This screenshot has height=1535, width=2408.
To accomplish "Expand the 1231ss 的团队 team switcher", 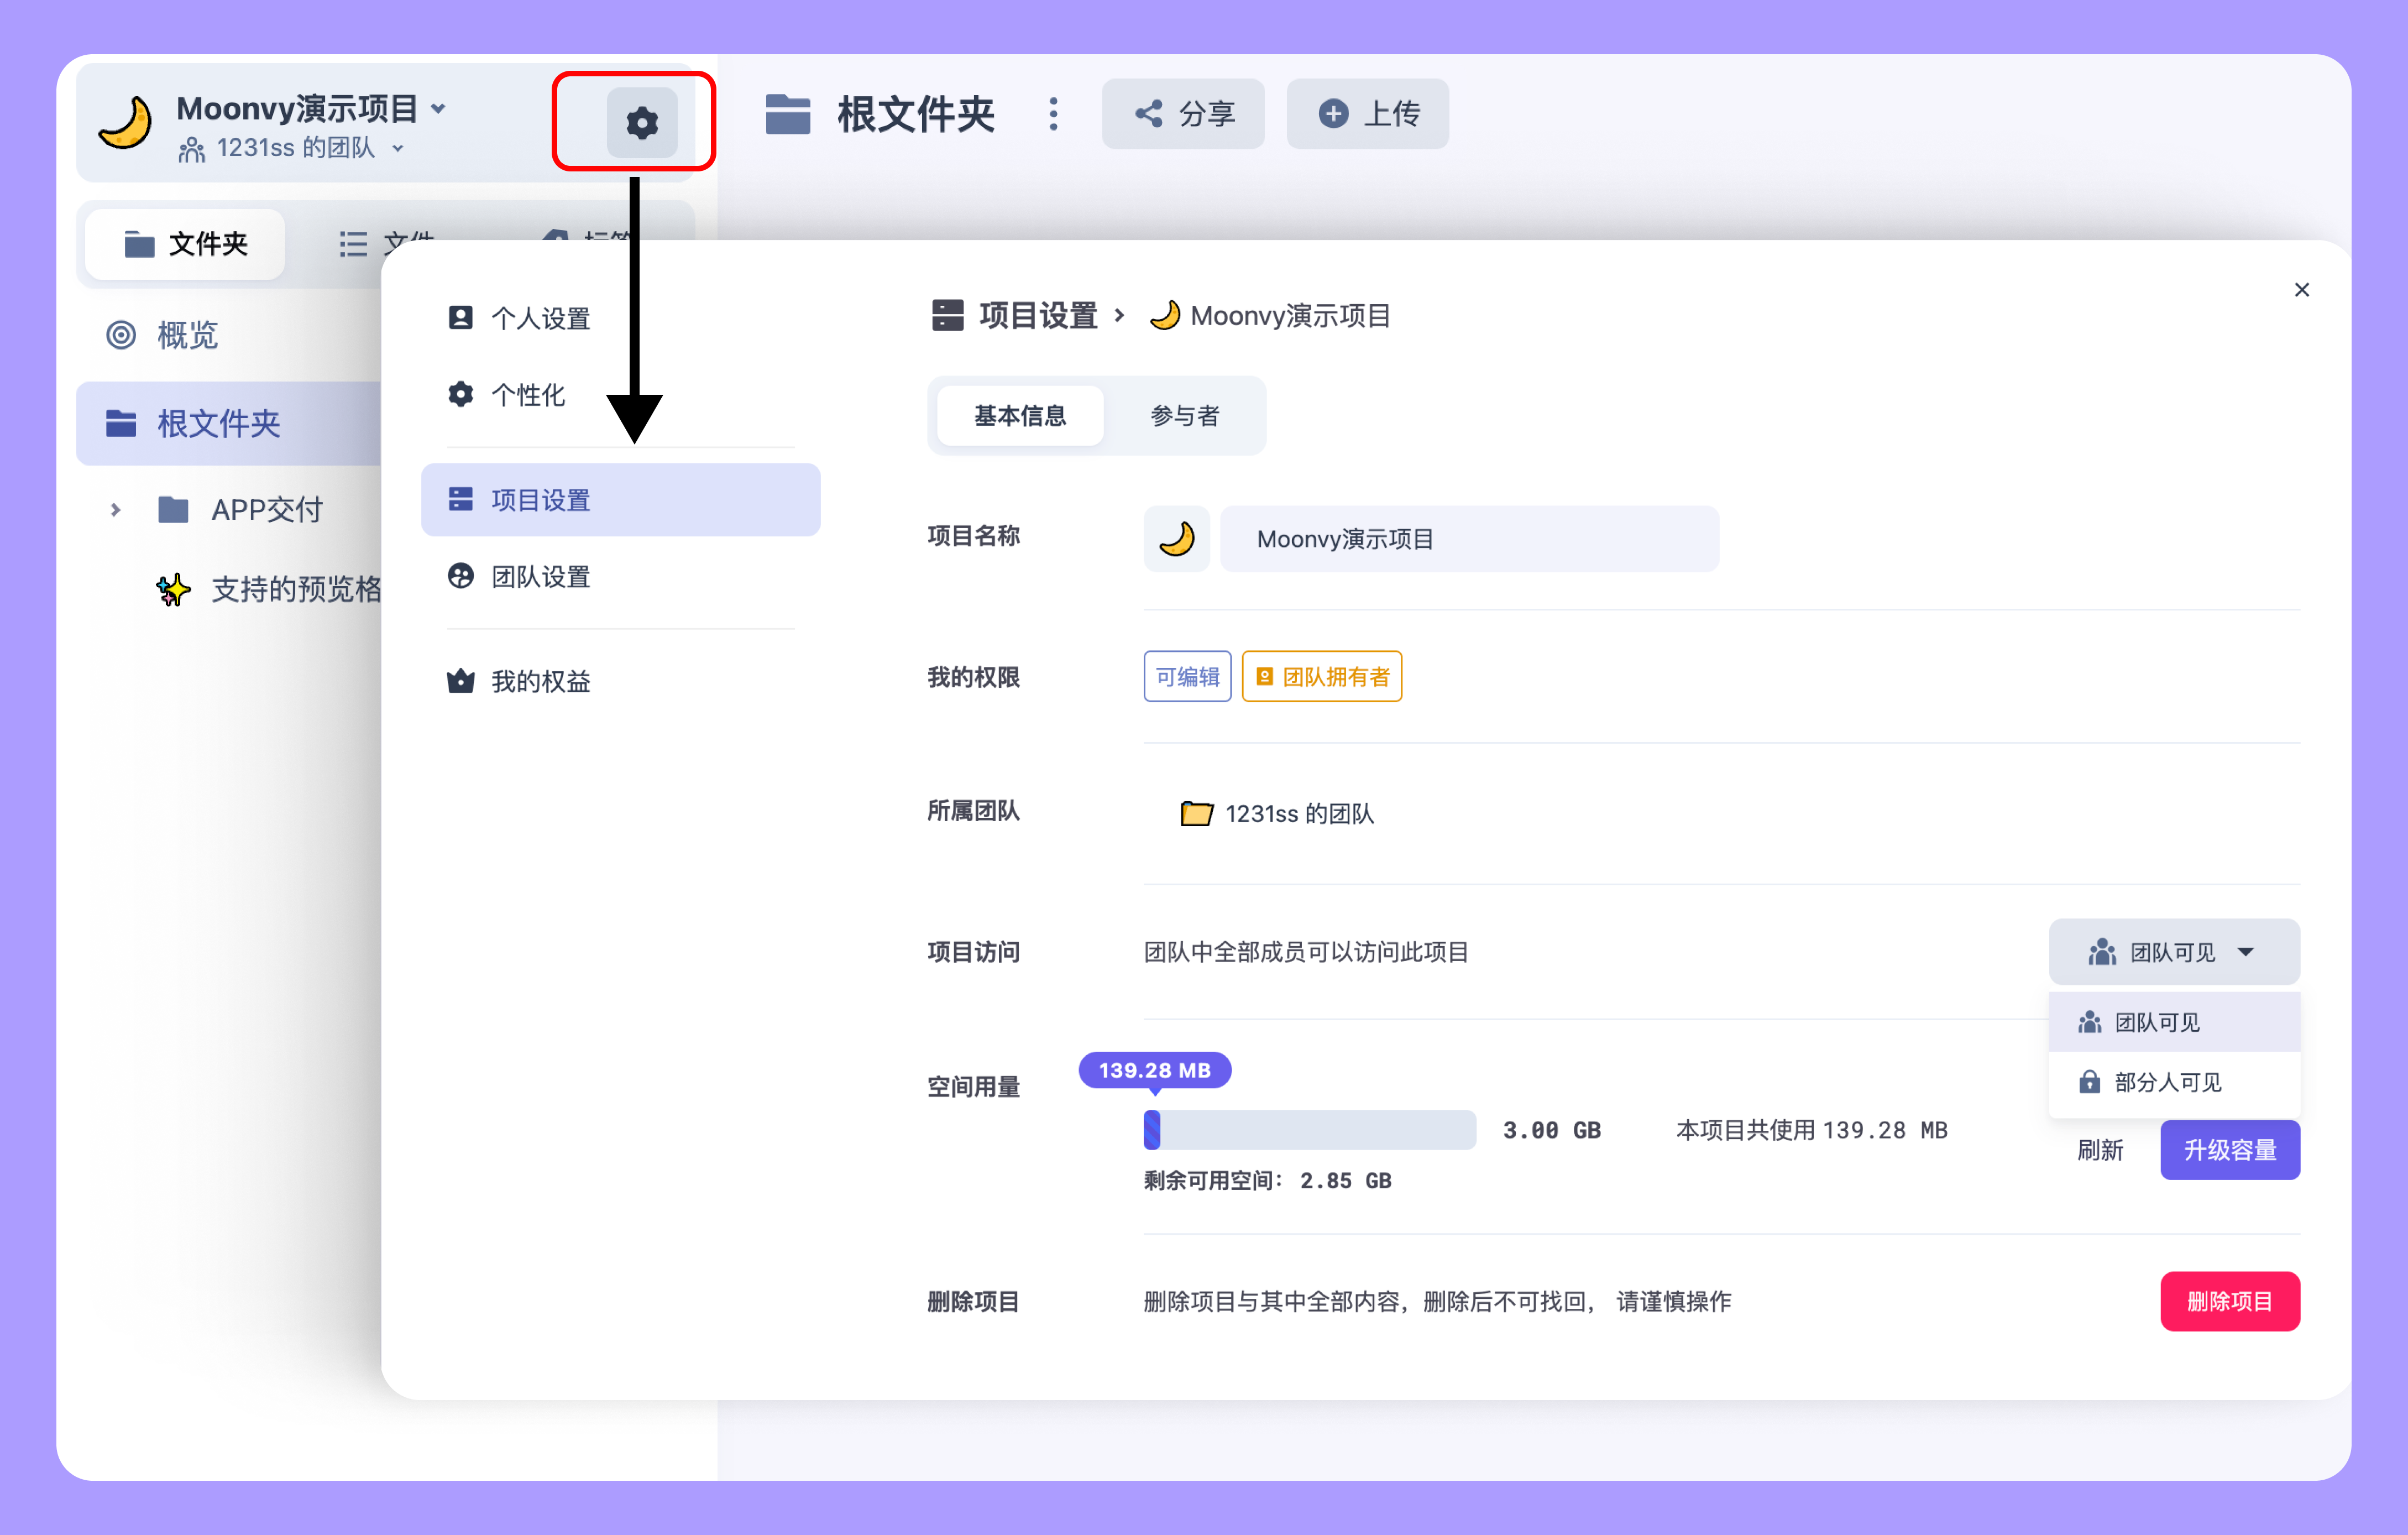I will click(397, 148).
